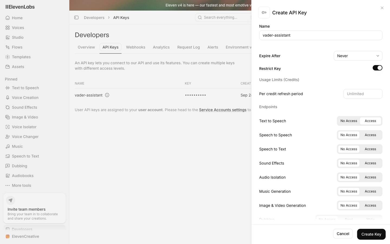This screenshot has width=390, height=244.
Task: Grant Access for Sound Effects endpoint
Action: pyautogui.click(x=370, y=163)
